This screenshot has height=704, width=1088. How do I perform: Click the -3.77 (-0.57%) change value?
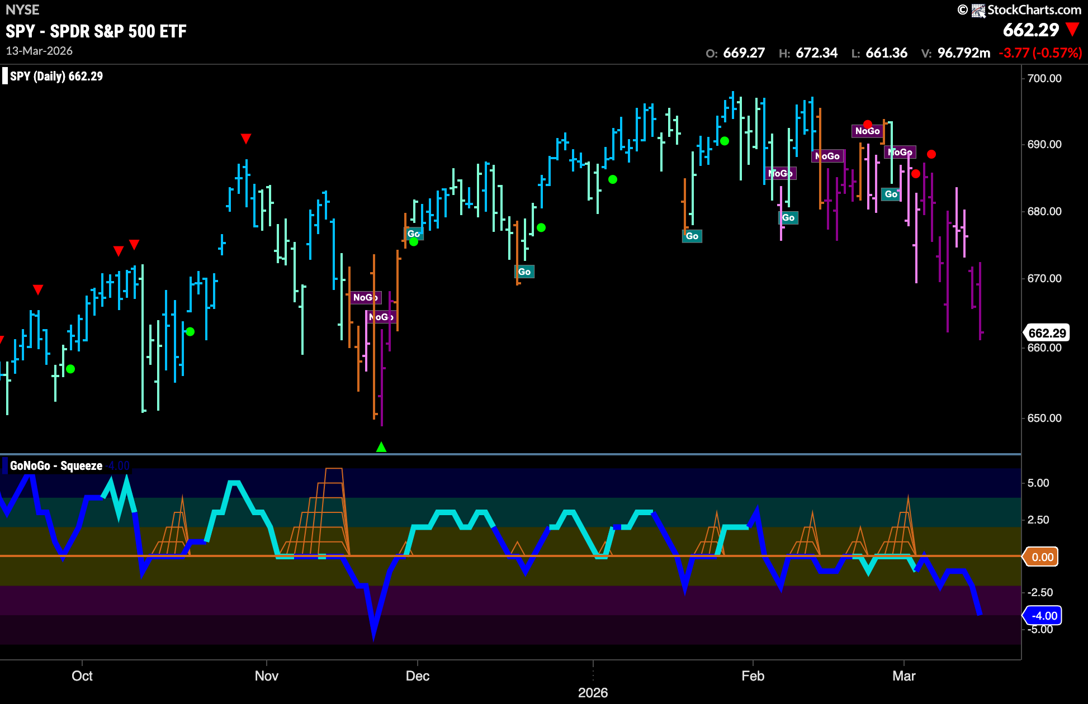pos(1040,53)
